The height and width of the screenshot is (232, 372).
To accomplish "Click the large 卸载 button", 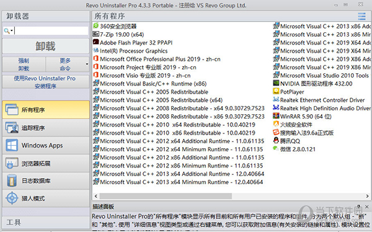I will (46, 46).
